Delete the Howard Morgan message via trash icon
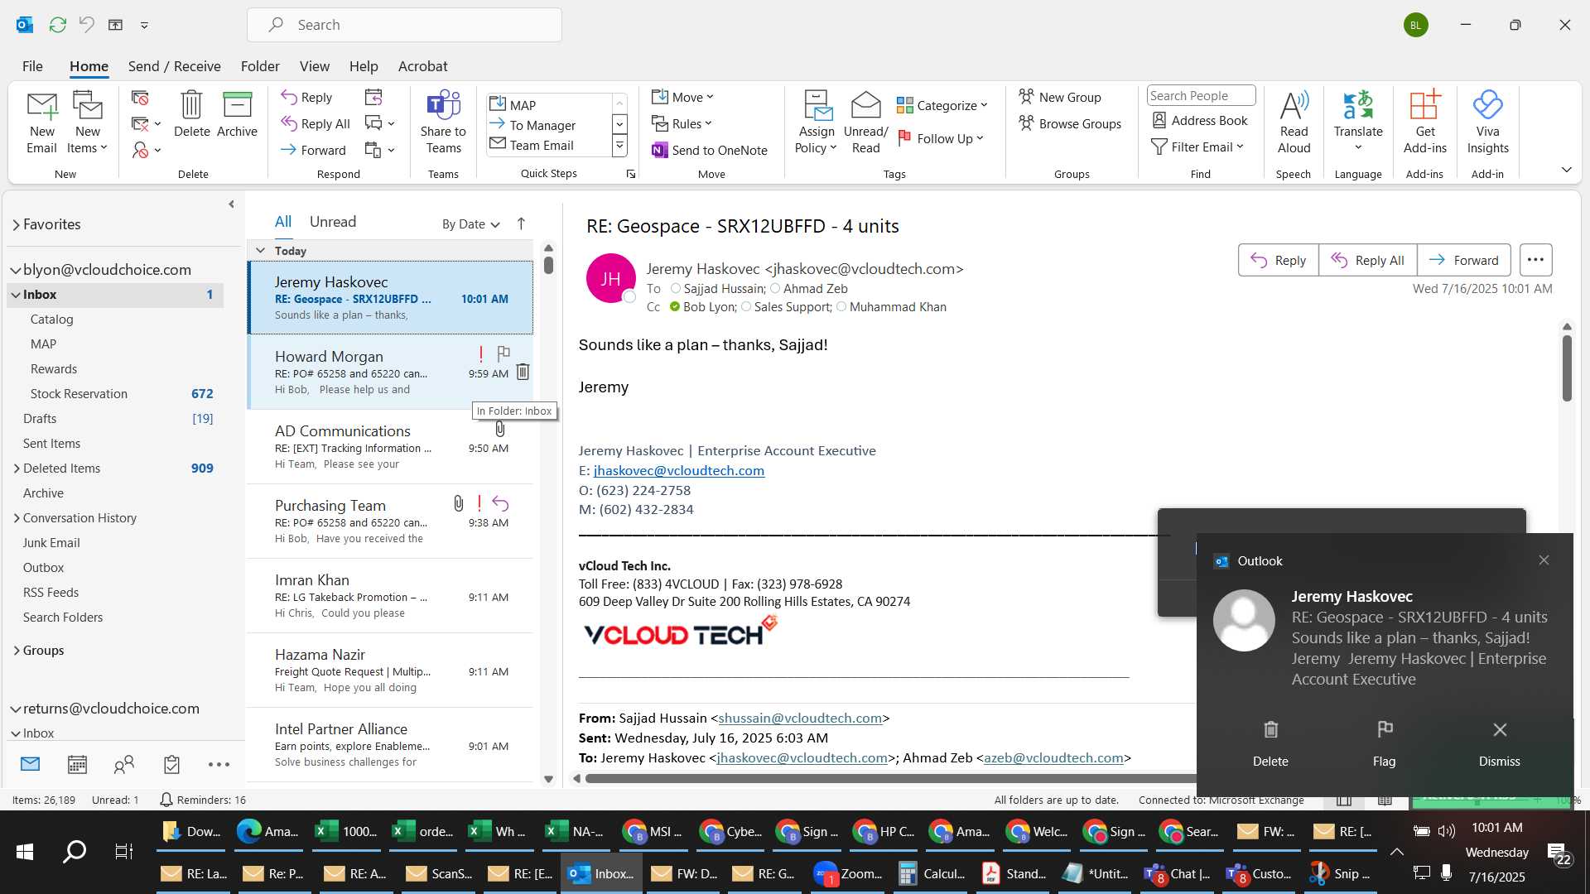The height and width of the screenshot is (894, 1590). [523, 372]
